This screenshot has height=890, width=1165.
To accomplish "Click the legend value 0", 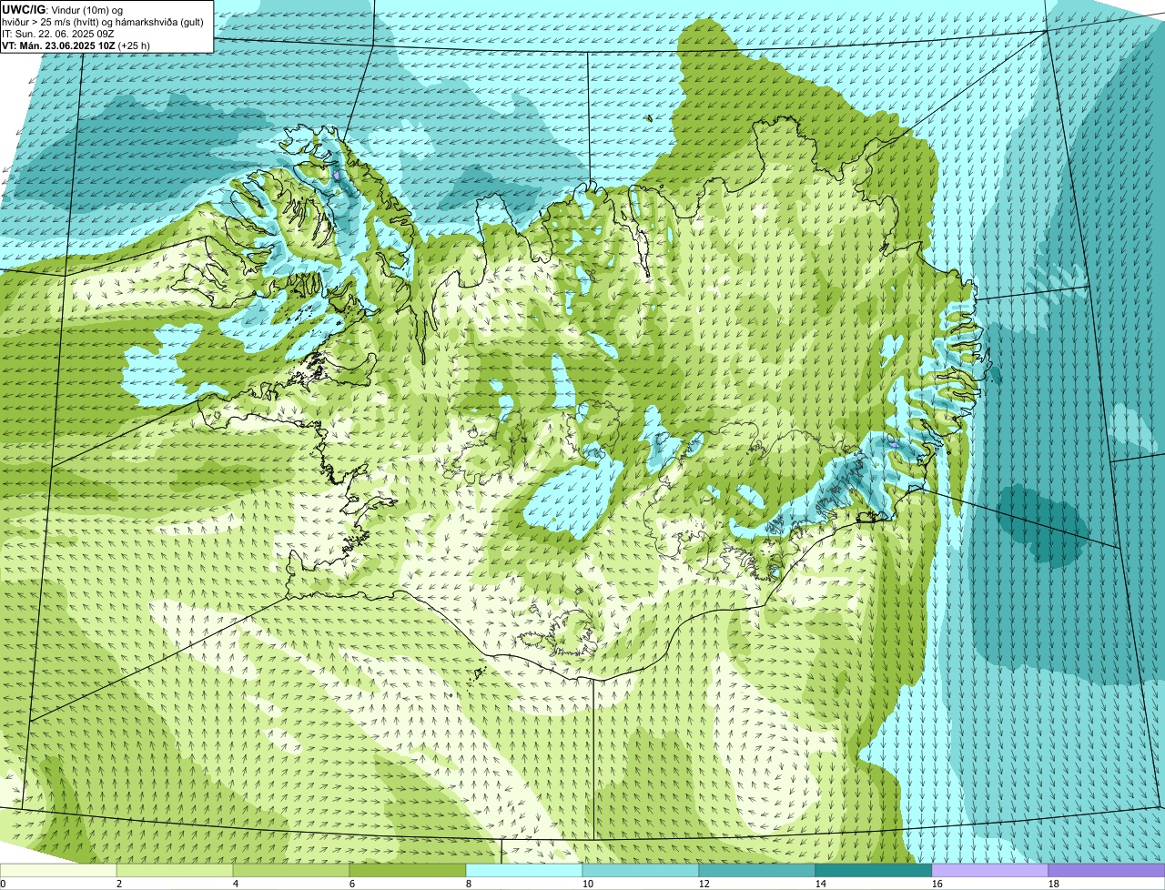I will pos(4,884).
